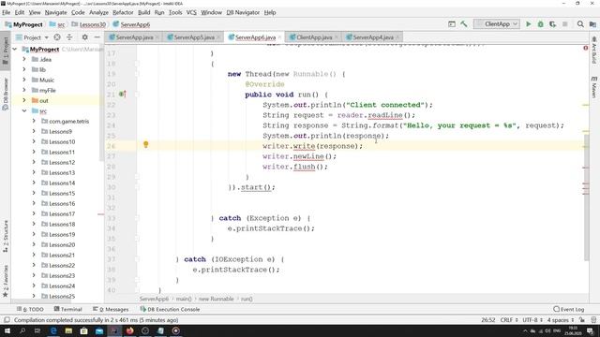Toggle the Structure side panel
Viewport: 600px width, 337px height.
(6, 236)
